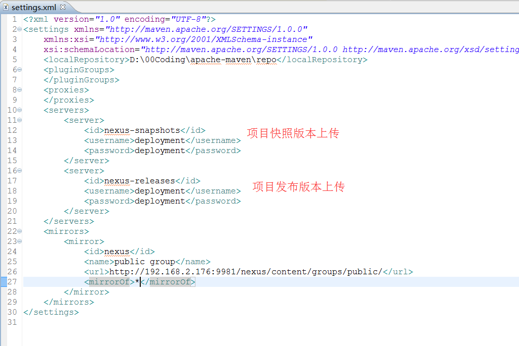Click the xsi:schemaLocation value on line 4
Viewport: 519px width, 346px height.
click(x=330, y=50)
